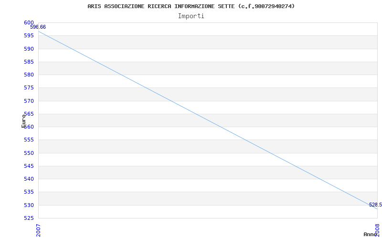Click the chart title ARIS ASSOCIAZIONE RICERCA INFORMAZIONE SETTE
Image resolution: width=382 pixels, height=239 pixels.
191,6
